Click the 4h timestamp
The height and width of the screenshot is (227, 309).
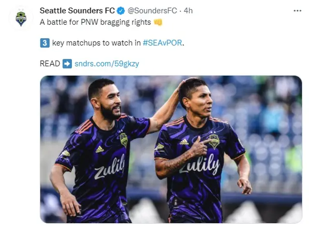tap(188, 11)
